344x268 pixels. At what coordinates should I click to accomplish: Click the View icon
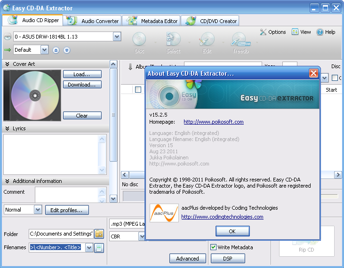coord(295,32)
